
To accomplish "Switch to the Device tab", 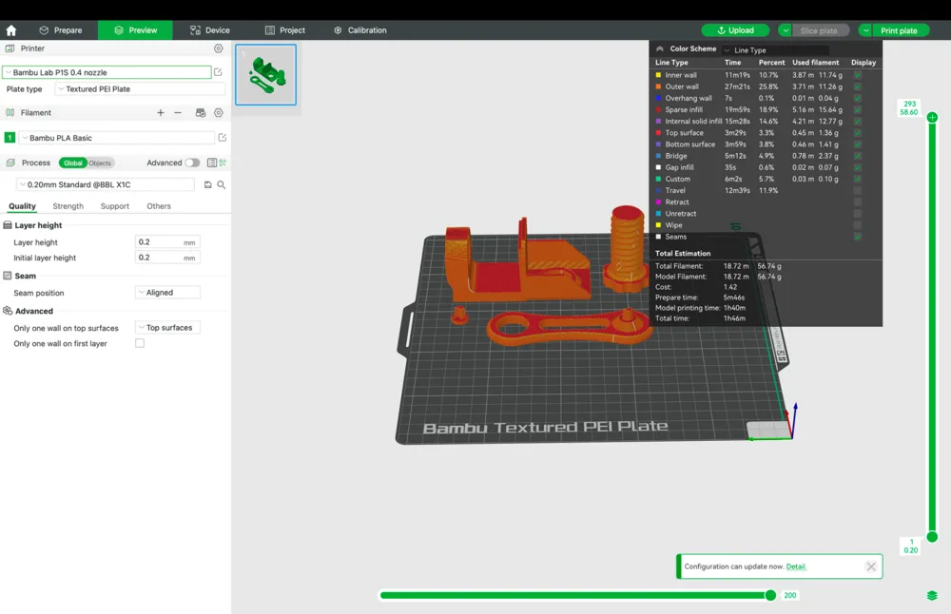I will pos(210,30).
